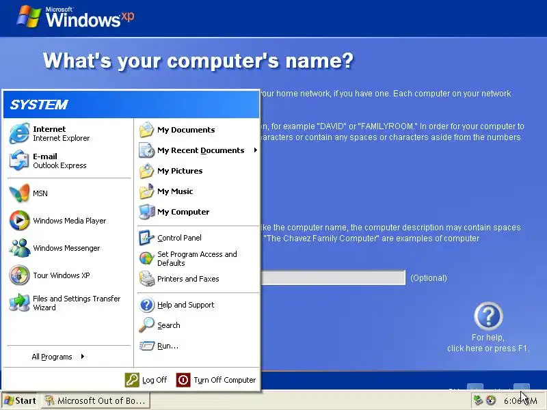Choose the Control Panel menu label

(179, 238)
